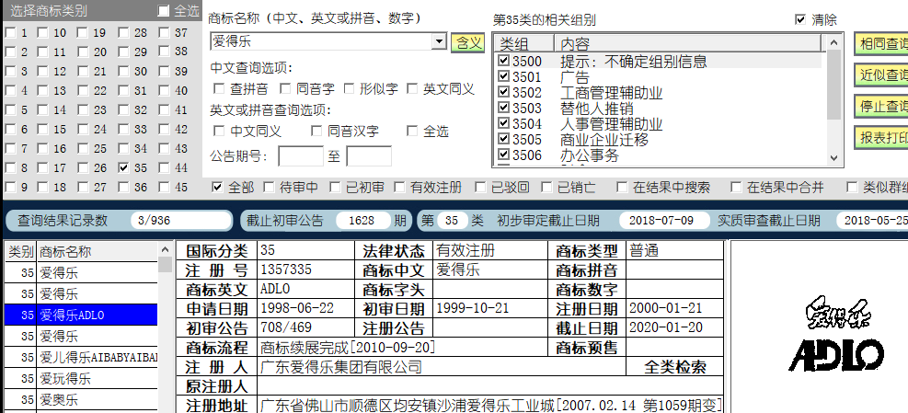
Task: Uncheck class 35 checkbox
Action: click(123, 168)
